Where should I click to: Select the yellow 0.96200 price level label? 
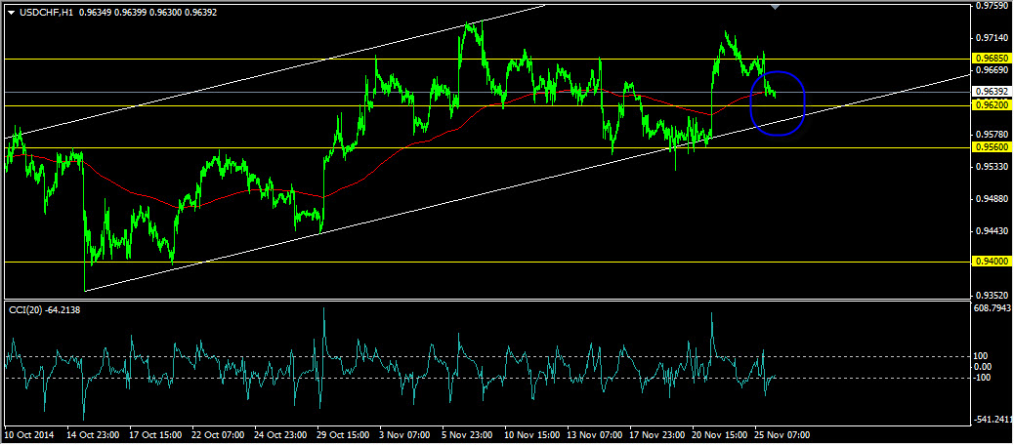pyautogui.click(x=993, y=104)
